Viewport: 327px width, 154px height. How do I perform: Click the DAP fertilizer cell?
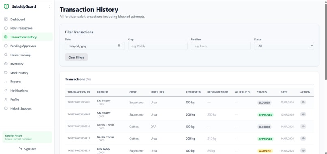pyautogui.click(x=153, y=127)
